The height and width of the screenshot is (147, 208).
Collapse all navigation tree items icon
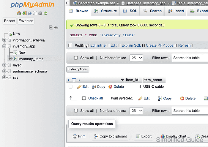point(51,27)
